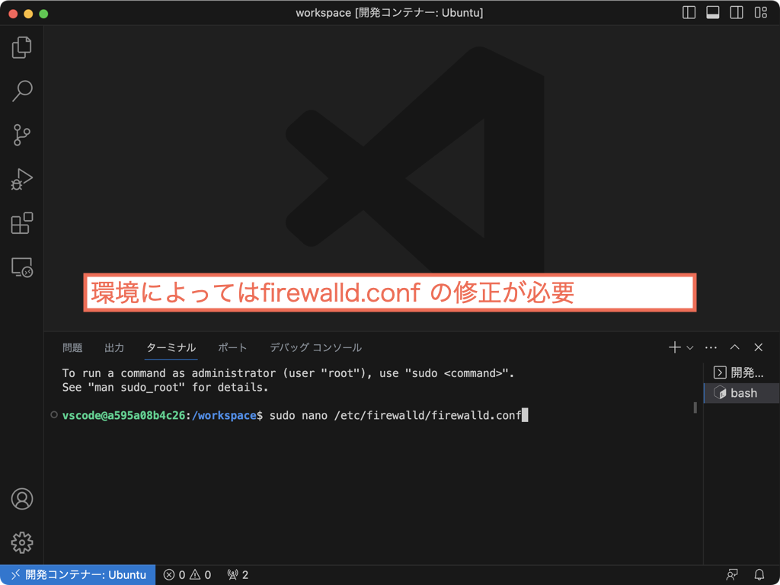Click the macOS green full-screen window button
780x585 pixels.
click(x=43, y=14)
